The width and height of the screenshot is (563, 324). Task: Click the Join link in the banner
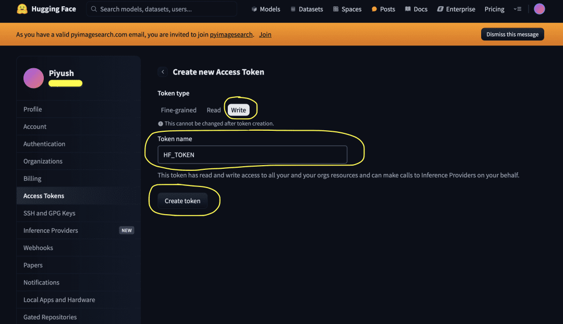coord(265,34)
